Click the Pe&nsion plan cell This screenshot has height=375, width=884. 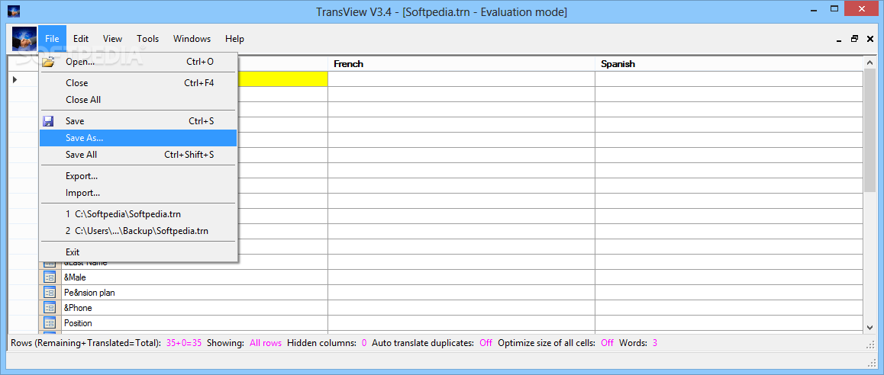point(194,293)
